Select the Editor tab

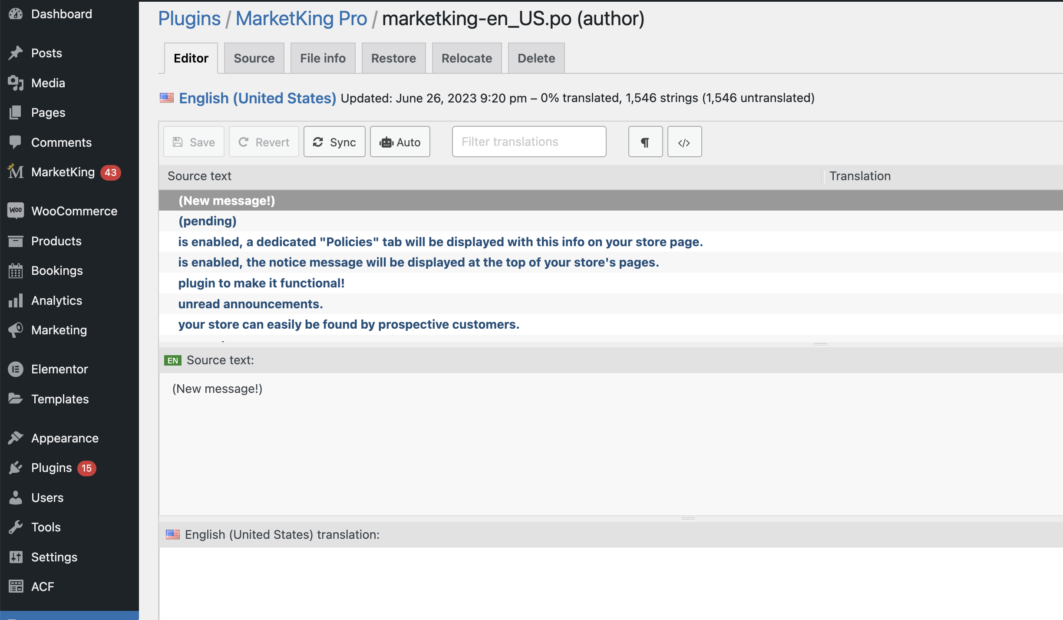pos(191,58)
